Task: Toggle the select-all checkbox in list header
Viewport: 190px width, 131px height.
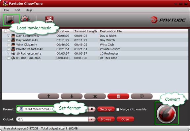Action: point(6,31)
